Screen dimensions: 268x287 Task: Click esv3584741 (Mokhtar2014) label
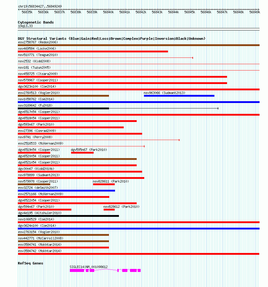click(x=40, y=245)
